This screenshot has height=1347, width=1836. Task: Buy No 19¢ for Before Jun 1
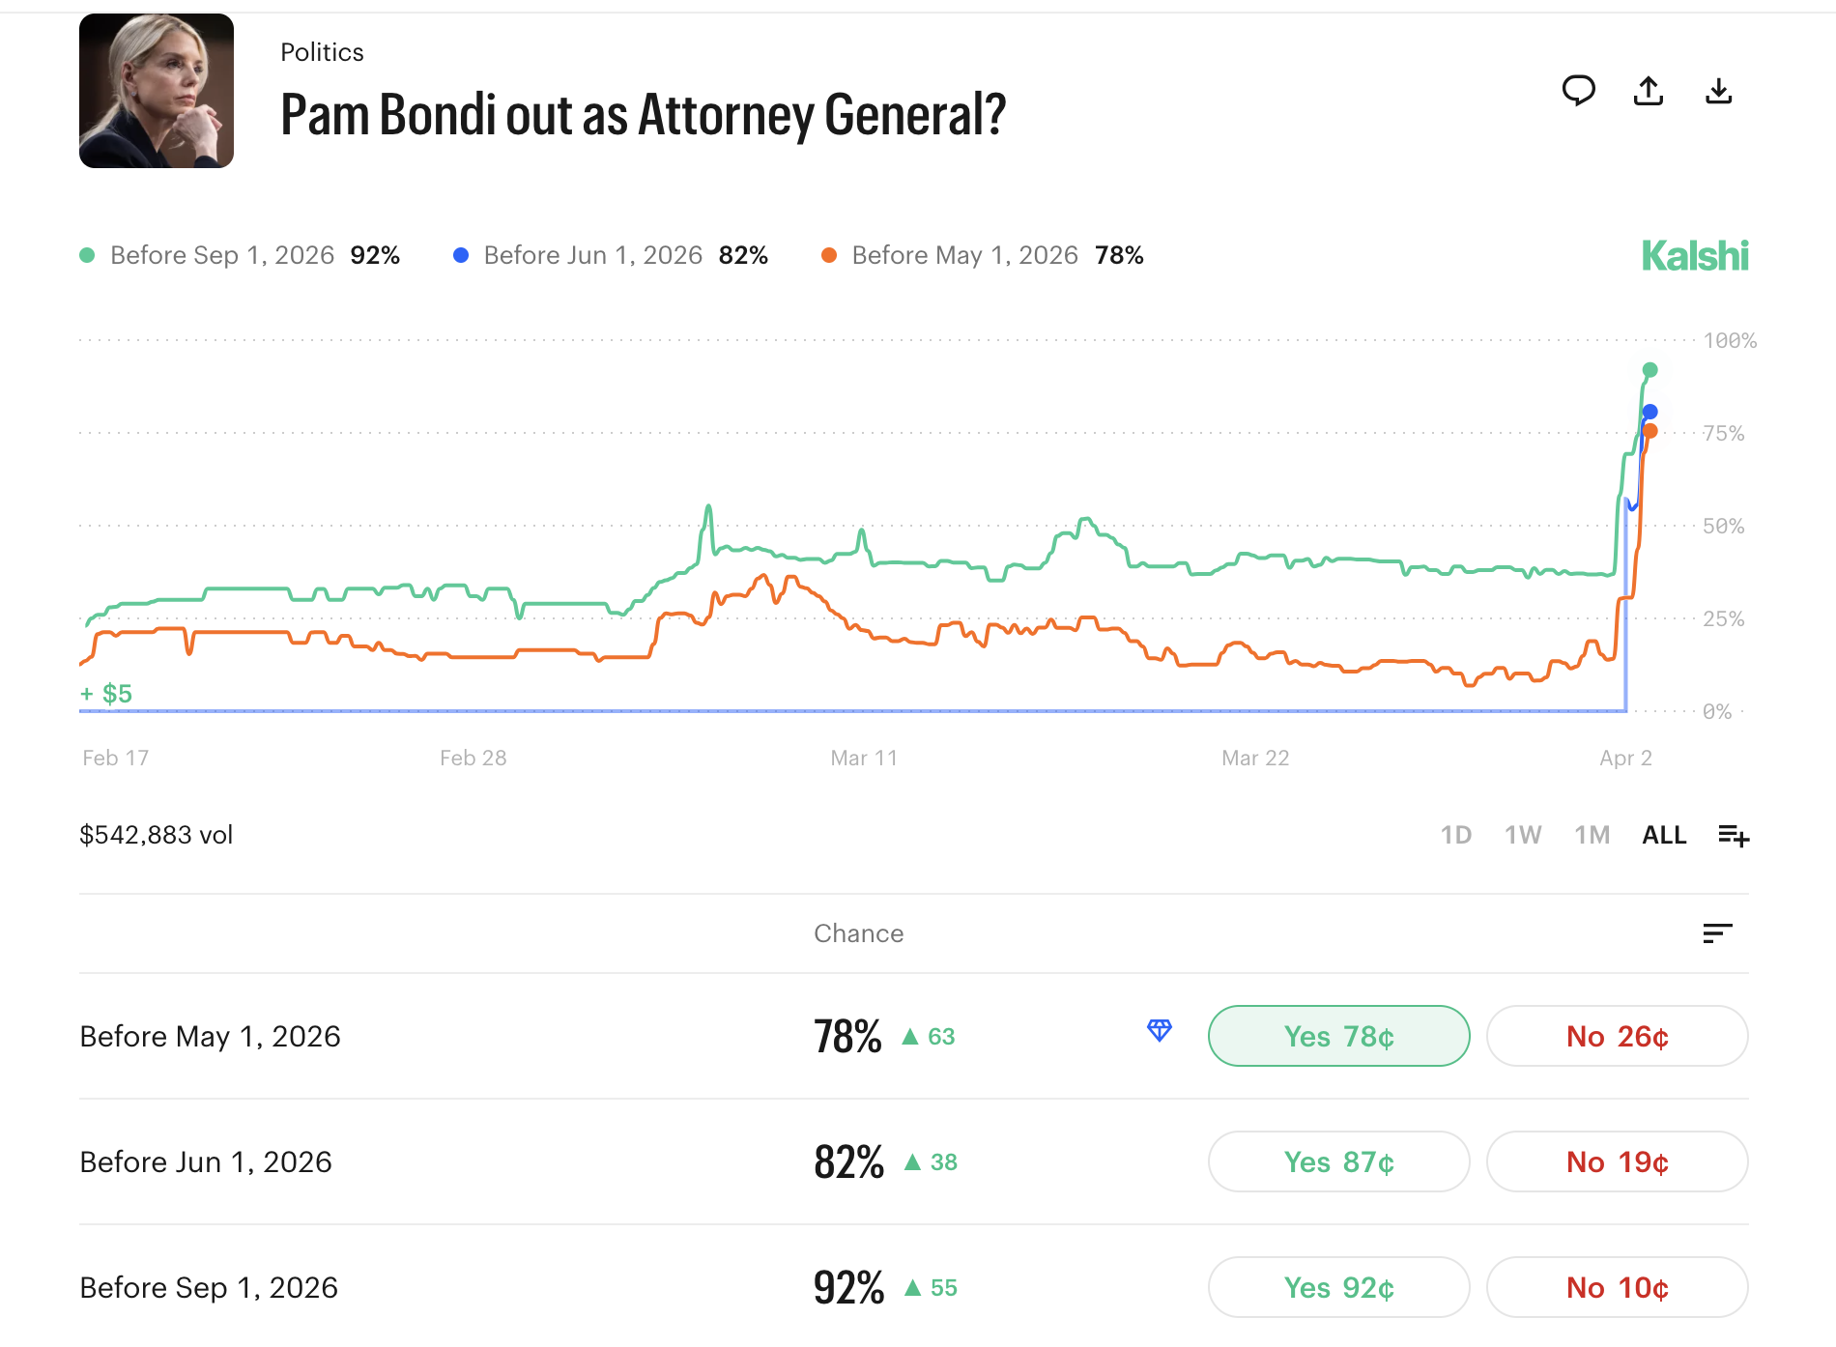[x=1617, y=1161]
